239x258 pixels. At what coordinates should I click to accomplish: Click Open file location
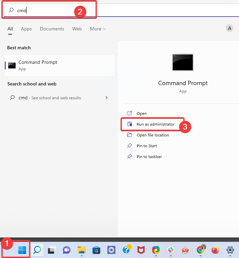153,135
